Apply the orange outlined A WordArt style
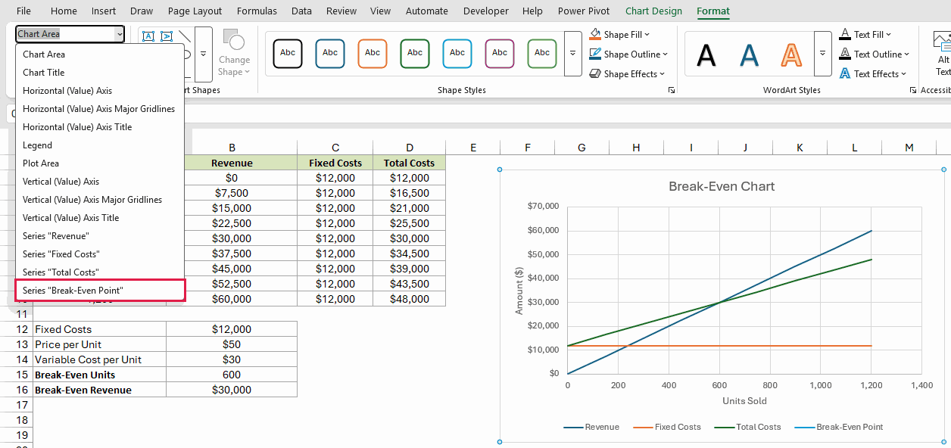The image size is (951, 448). [x=791, y=54]
